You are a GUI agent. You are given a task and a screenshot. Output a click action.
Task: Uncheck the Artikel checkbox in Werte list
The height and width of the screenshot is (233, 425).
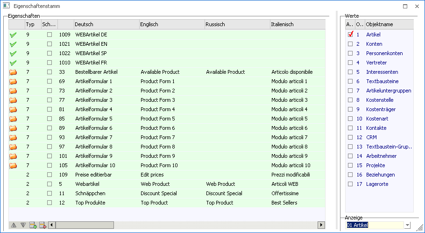(350, 35)
